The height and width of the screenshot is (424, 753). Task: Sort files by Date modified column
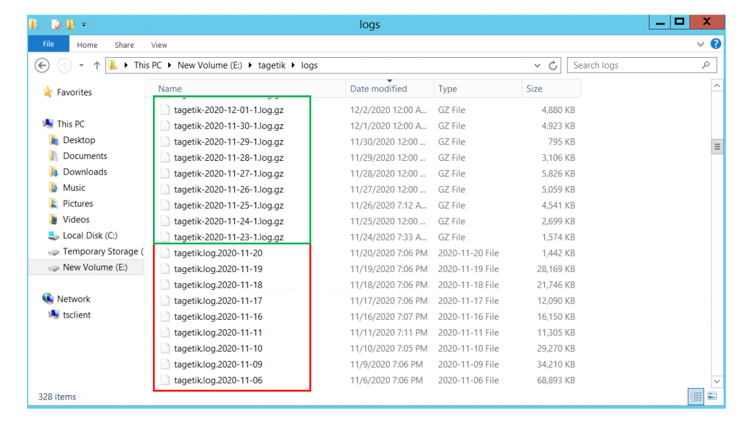pyautogui.click(x=378, y=89)
